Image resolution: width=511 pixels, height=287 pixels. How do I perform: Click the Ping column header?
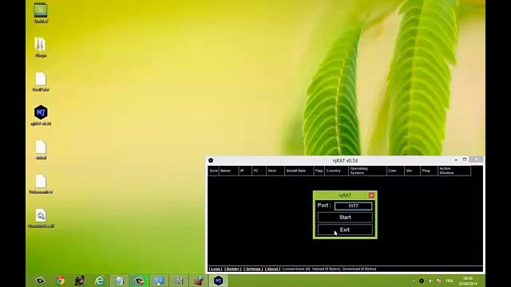tap(429, 171)
